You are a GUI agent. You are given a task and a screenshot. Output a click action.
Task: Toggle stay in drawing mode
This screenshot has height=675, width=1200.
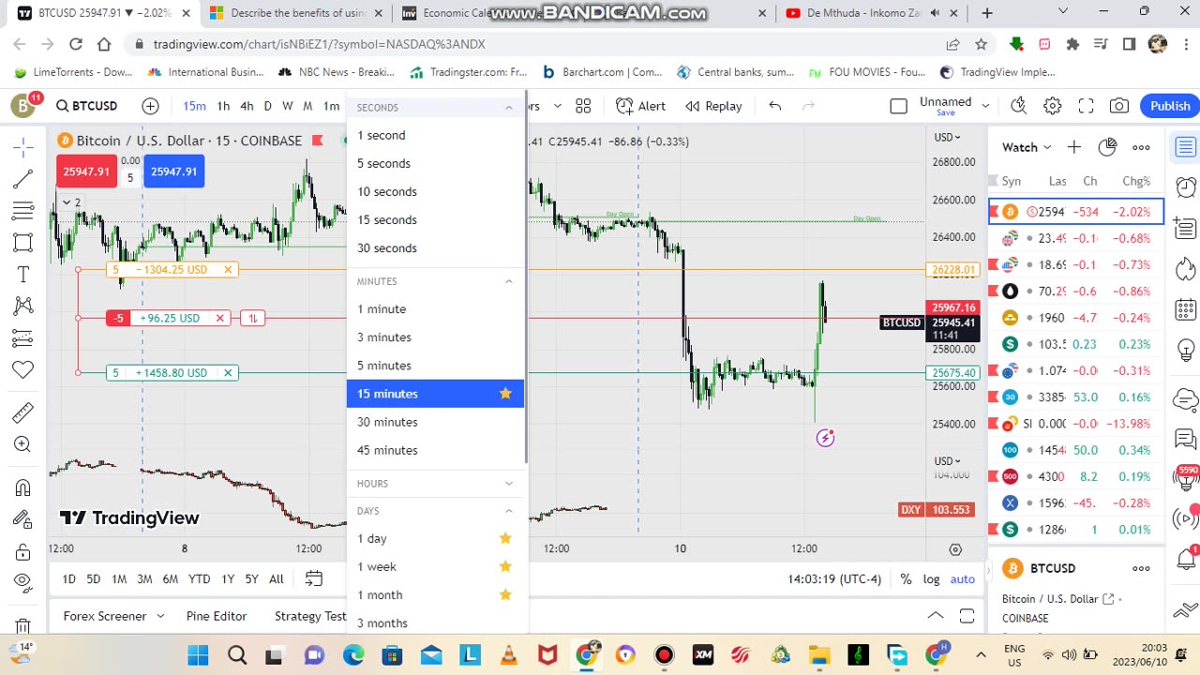pos(23,519)
